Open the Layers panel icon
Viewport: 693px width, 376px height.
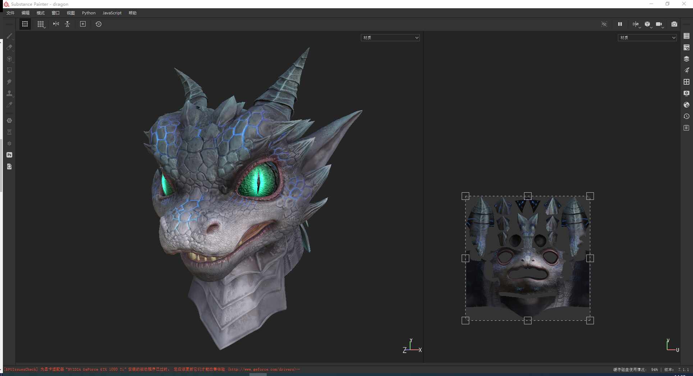pyautogui.click(x=687, y=59)
